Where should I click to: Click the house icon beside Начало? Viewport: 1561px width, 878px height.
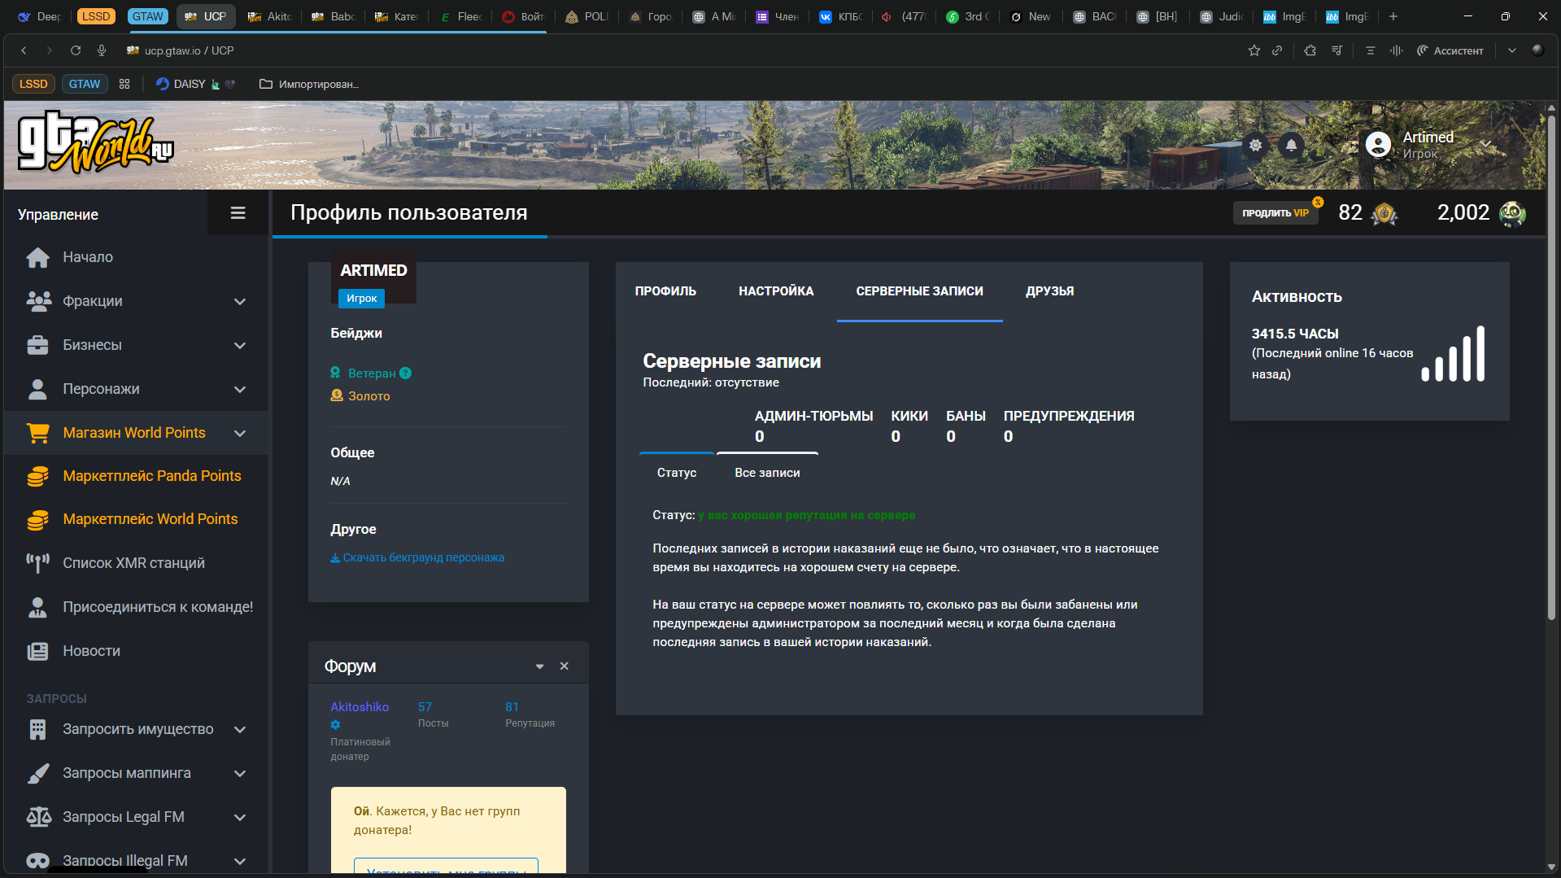point(37,257)
